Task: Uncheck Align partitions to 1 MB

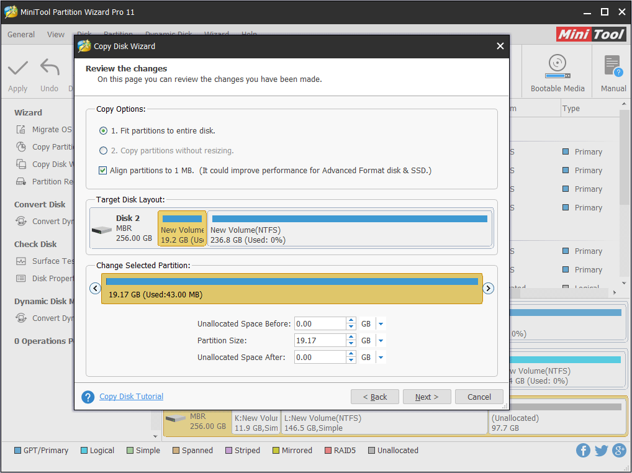Action: (x=103, y=170)
